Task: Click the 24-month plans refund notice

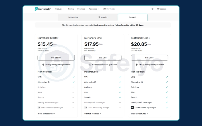Action: pos(103,25)
